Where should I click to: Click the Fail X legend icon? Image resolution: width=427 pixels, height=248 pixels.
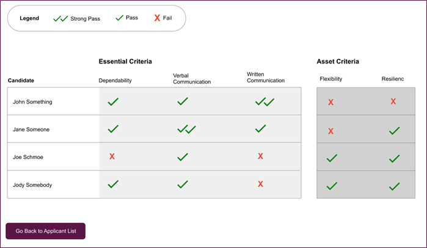coord(157,18)
